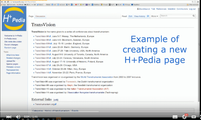201x120 pixels.
Task: Open Printable version tool link
Action: point(13,67)
